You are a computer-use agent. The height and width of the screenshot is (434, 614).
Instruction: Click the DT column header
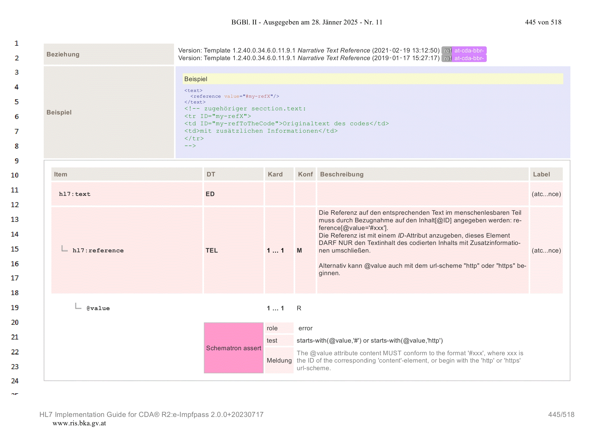click(233, 174)
